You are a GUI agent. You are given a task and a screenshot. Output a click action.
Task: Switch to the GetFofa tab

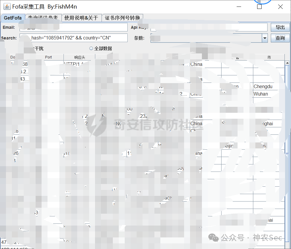point(13,18)
